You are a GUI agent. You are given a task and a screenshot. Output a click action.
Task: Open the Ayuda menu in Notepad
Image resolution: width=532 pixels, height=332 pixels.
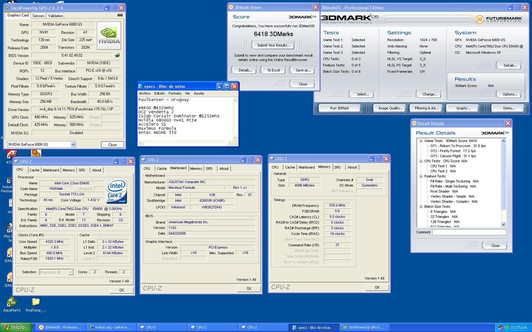pos(199,93)
